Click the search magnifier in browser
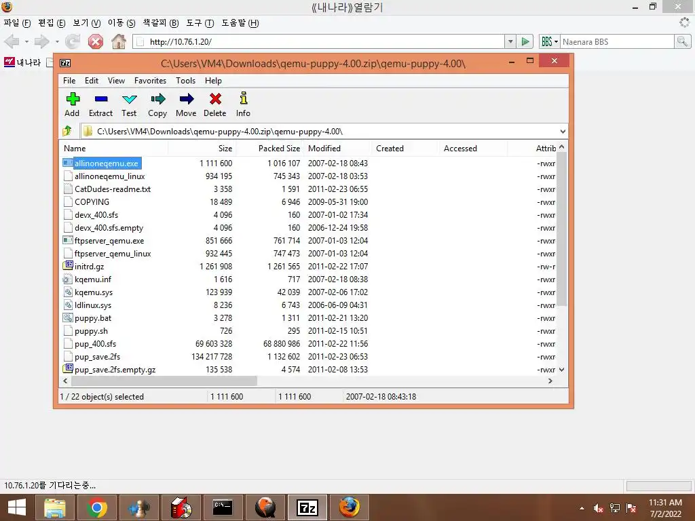This screenshot has width=695, height=521. (682, 41)
